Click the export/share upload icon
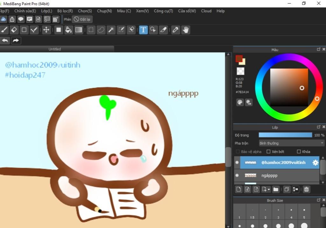This screenshot has height=228, width=326. point(12,19)
